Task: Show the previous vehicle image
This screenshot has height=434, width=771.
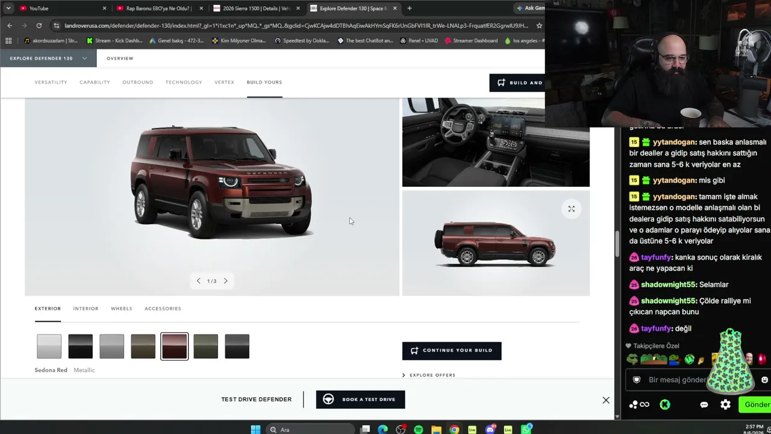Action: pyautogui.click(x=198, y=281)
